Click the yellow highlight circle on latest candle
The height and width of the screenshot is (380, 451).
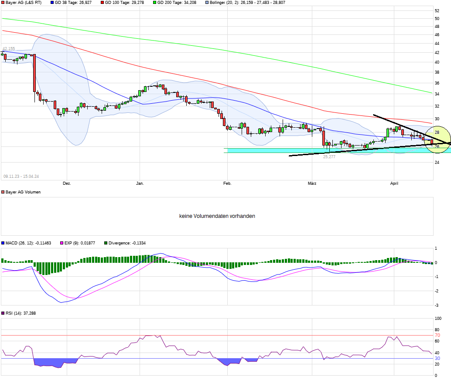(x=438, y=140)
